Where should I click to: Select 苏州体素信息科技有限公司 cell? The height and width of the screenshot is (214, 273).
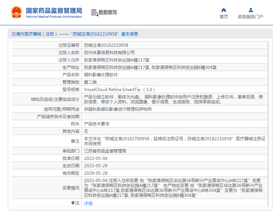pos(109,52)
